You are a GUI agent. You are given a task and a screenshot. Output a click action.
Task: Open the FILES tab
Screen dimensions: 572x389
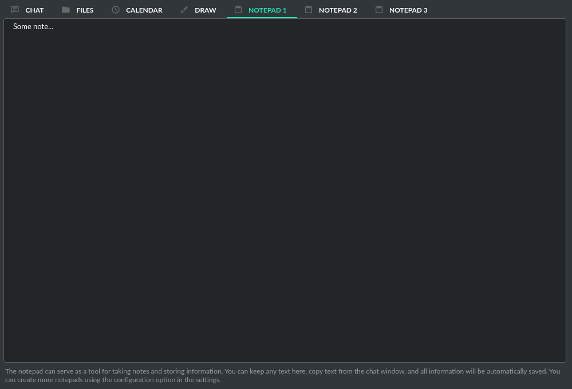[85, 10]
